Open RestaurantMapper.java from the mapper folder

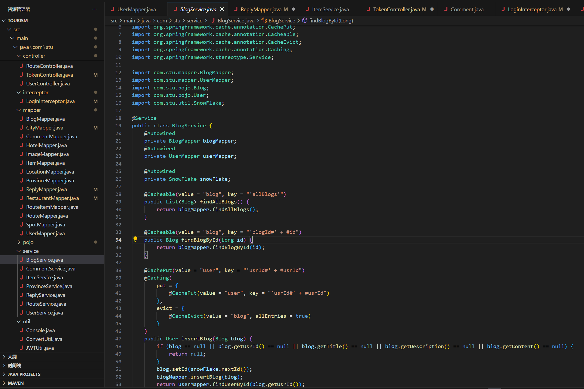point(52,198)
